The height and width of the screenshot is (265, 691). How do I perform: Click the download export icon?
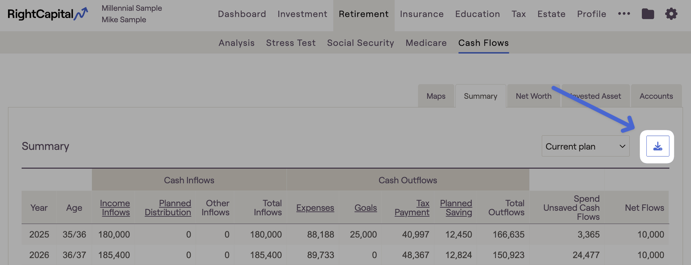(x=658, y=146)
